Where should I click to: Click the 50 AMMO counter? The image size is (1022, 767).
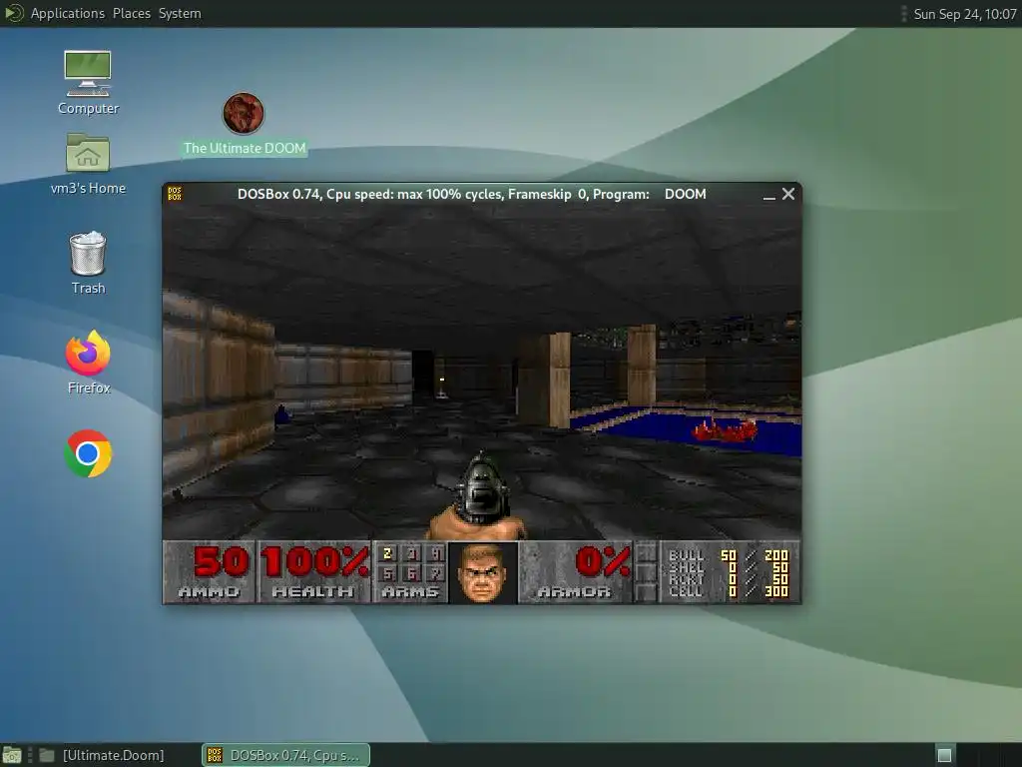pos(209,572)
